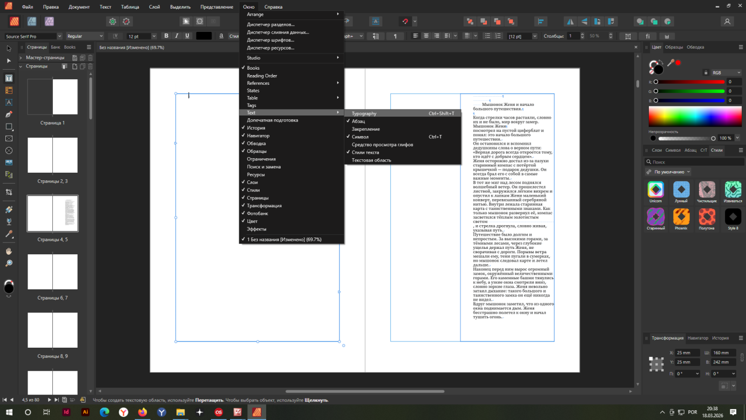The width and height of the screenshot is (746, 420).
Task: Click the Phoenix style preset
Action: point(681,217)
